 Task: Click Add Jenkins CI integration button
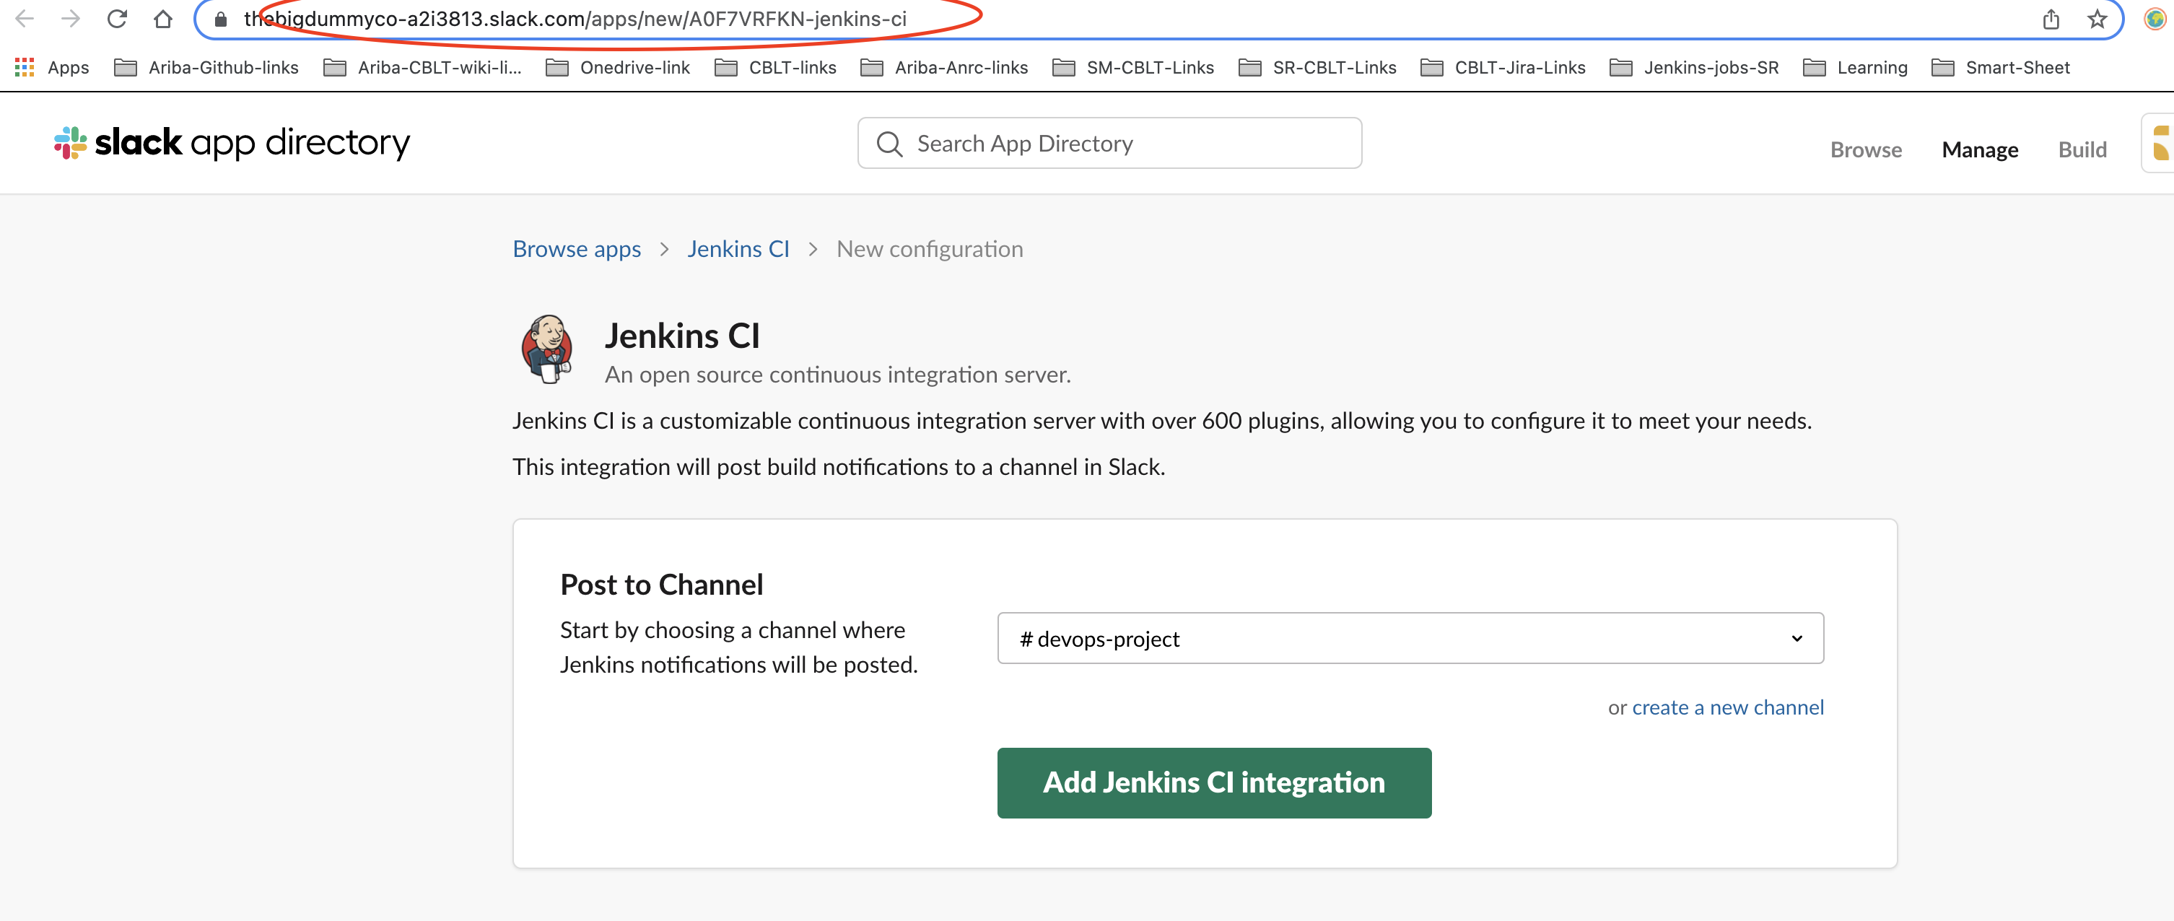(1213, 782)
